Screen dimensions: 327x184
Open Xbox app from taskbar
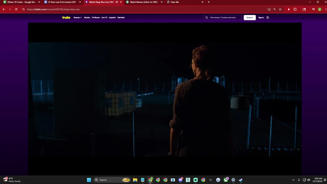(226, 180)
